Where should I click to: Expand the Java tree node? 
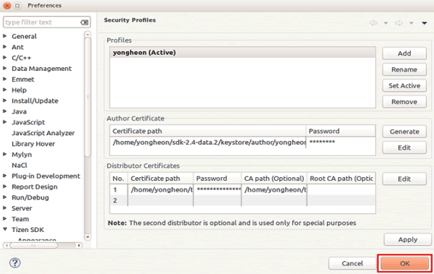5,111
